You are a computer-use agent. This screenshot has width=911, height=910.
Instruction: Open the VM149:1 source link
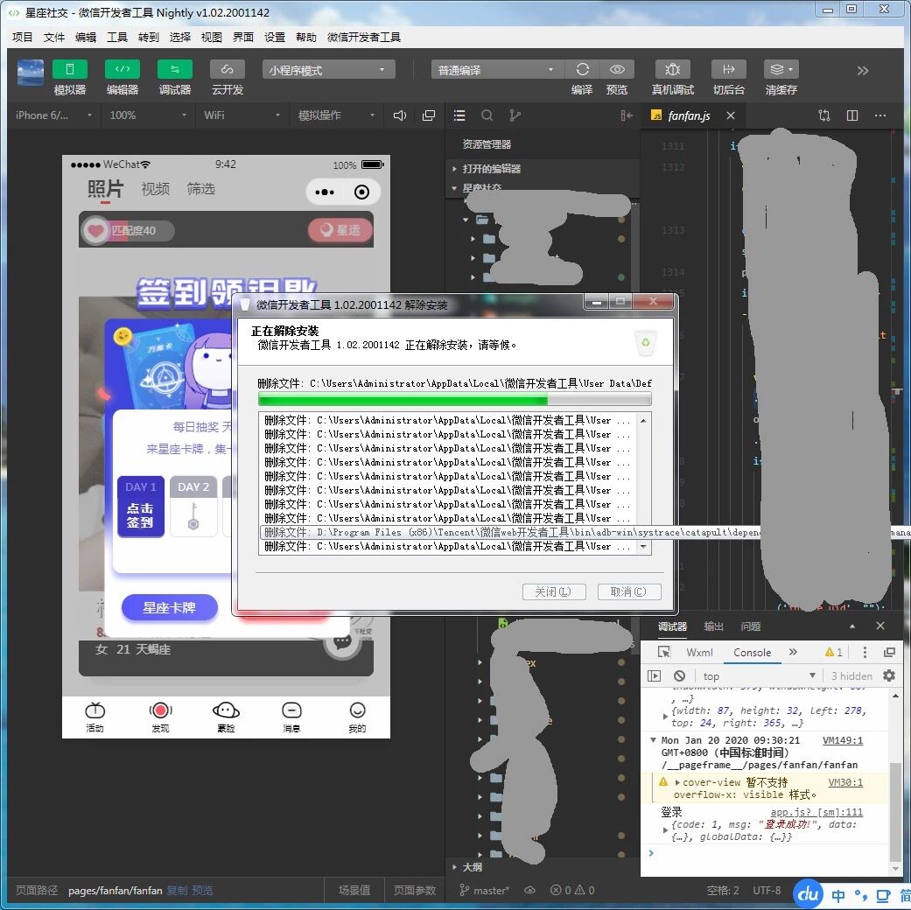843,740
